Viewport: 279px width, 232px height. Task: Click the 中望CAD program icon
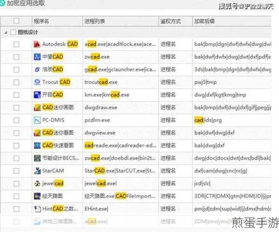pos(37,57)
